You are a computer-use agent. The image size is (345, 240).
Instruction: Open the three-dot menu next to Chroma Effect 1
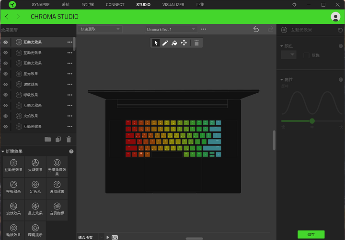point(204,29)
